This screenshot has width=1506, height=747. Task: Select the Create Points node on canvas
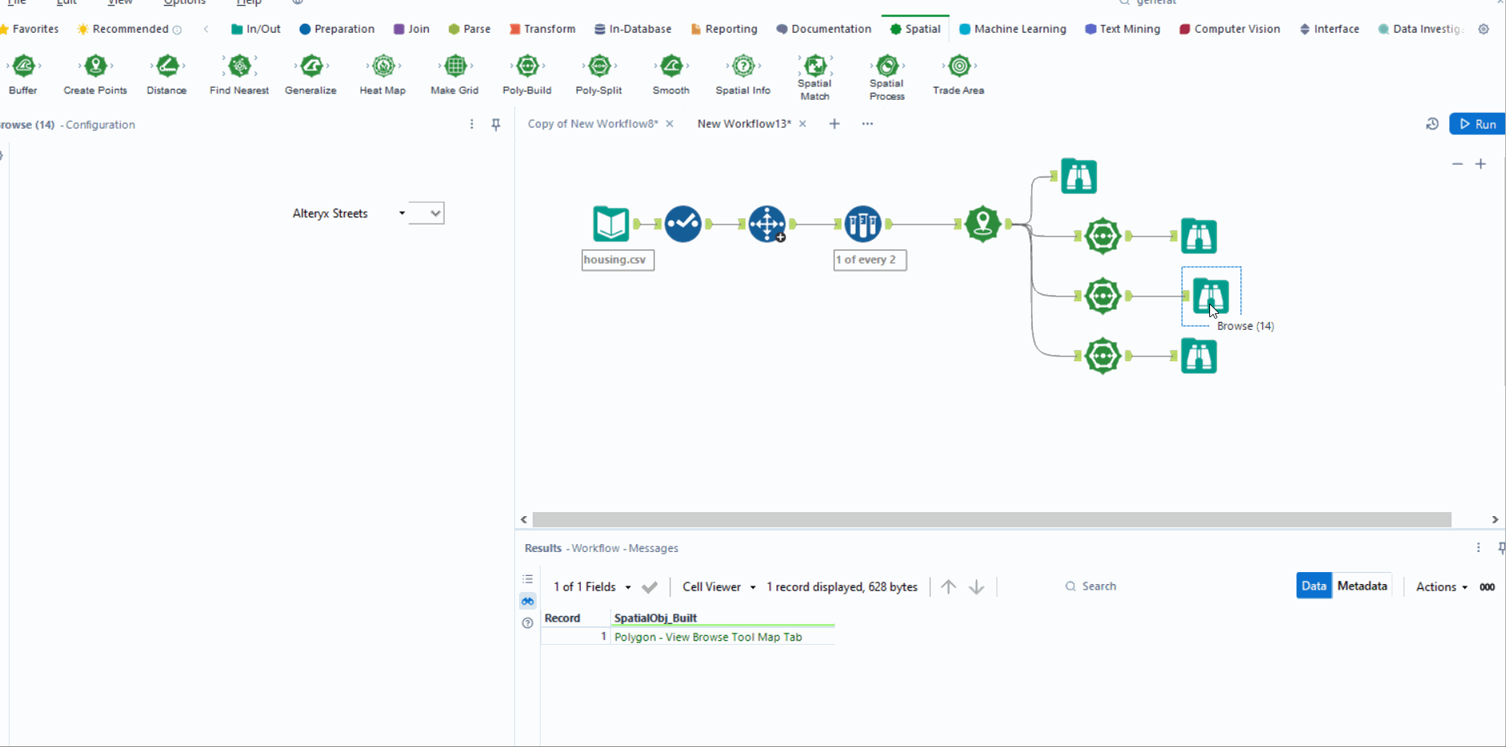coord(982,224)
